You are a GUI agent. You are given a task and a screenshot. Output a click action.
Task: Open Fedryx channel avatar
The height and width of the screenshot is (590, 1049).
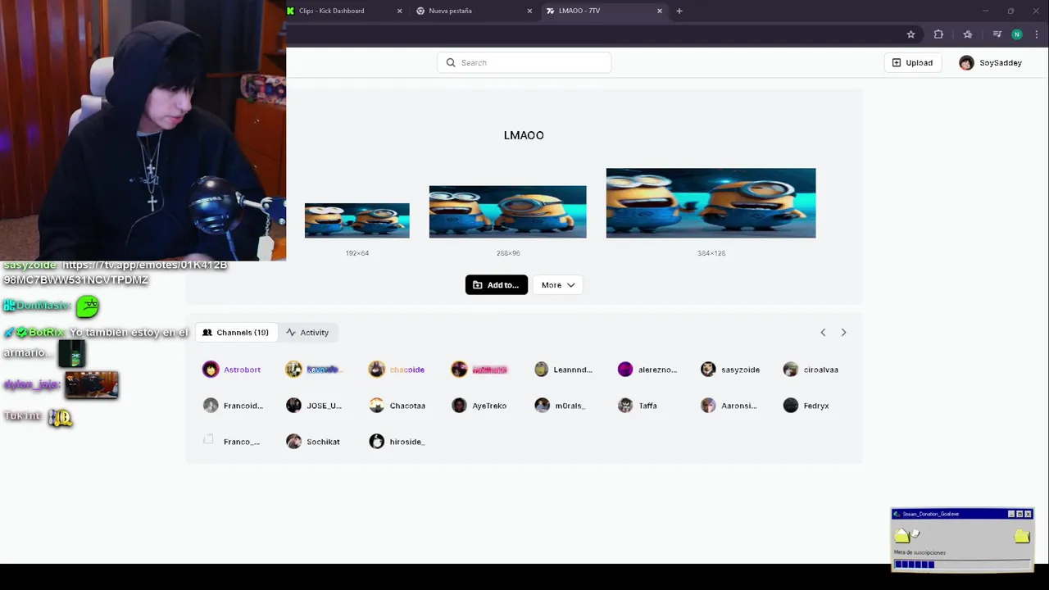[x=791, y=406]
